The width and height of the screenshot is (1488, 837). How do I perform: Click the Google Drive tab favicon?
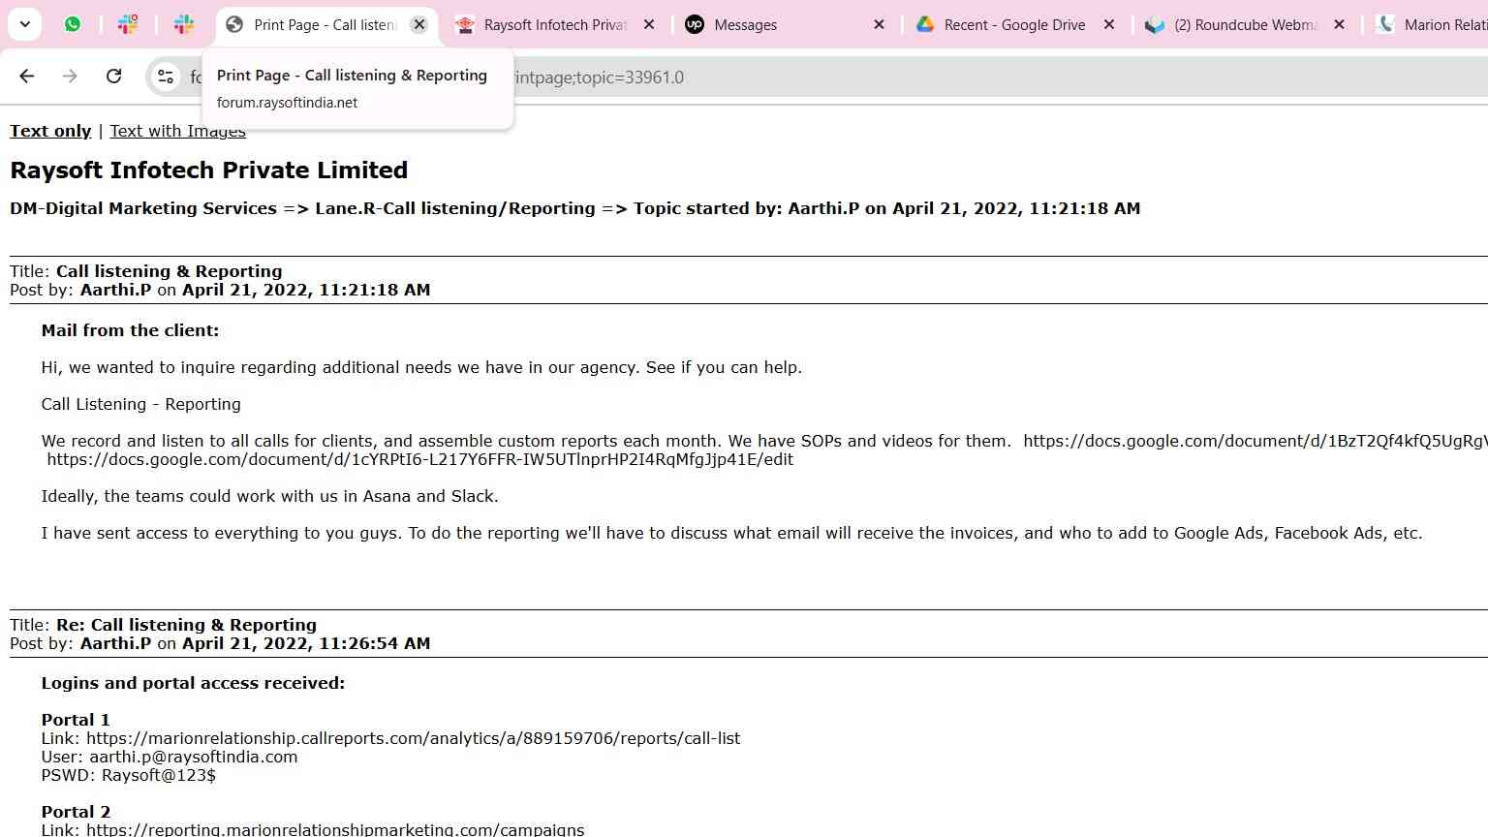[925, 24]
